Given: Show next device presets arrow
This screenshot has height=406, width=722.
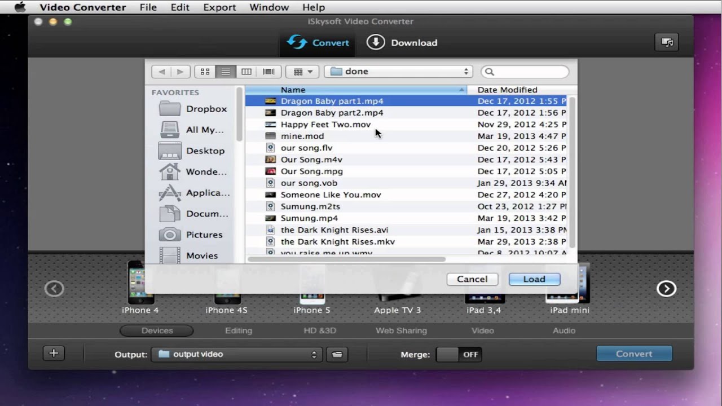Looking at the screenshot, I should (x=666, y=289).
